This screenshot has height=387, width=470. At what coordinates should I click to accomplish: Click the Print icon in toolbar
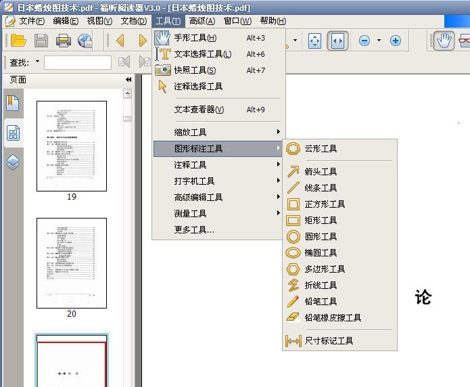pos(63,41)
